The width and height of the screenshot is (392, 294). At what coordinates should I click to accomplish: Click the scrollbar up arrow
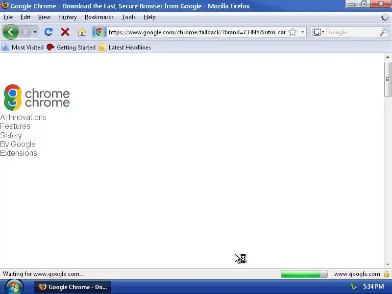pyautogui.click(x=388, y=57)
